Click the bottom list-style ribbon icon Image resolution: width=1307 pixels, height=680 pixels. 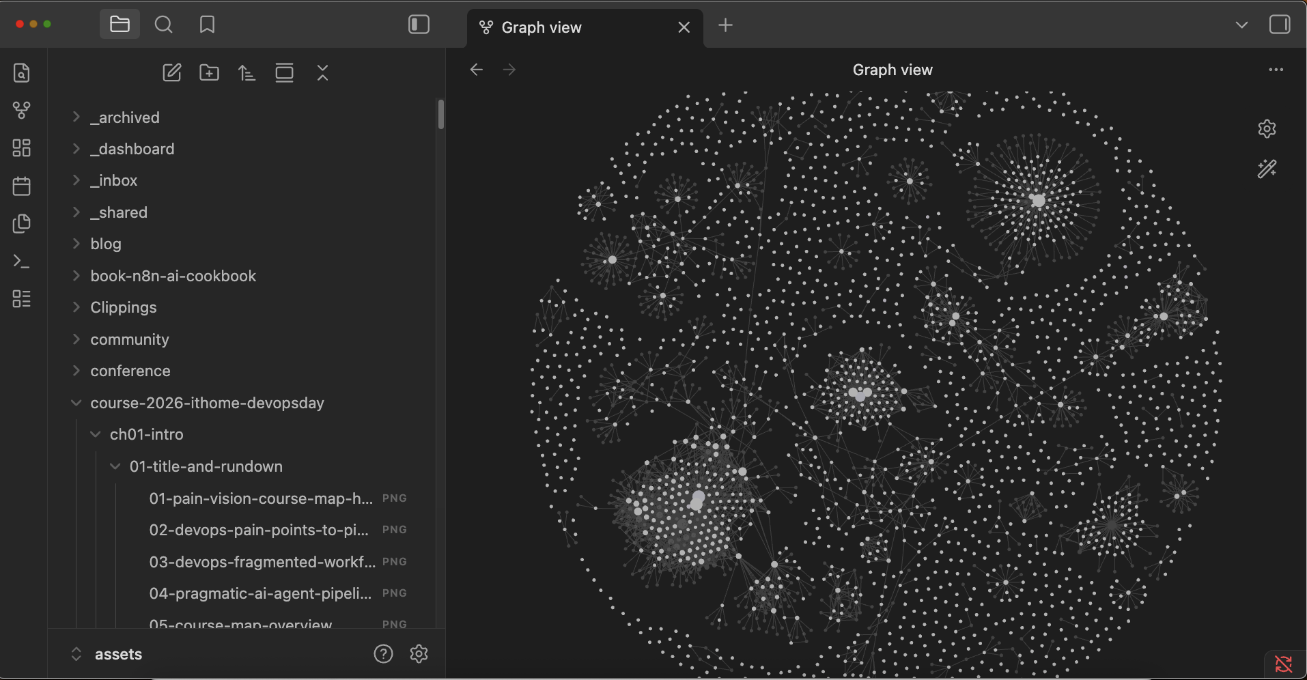22,298
